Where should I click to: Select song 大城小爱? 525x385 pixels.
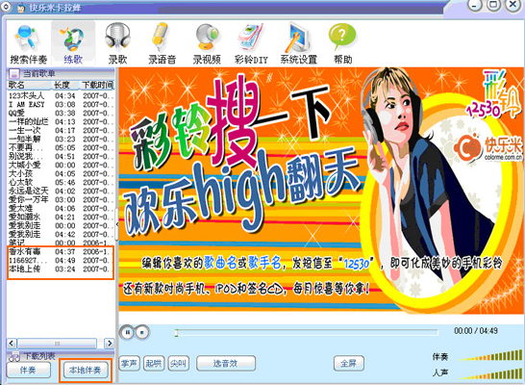coord(61,166)
